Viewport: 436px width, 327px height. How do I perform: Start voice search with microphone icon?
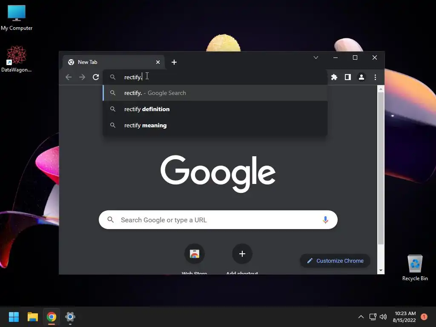tap(325, 220)
